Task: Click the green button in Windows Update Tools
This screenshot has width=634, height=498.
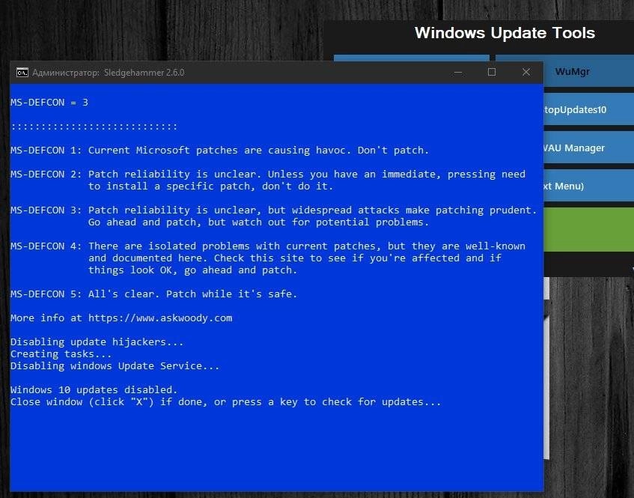Action: tap(588, 229)
